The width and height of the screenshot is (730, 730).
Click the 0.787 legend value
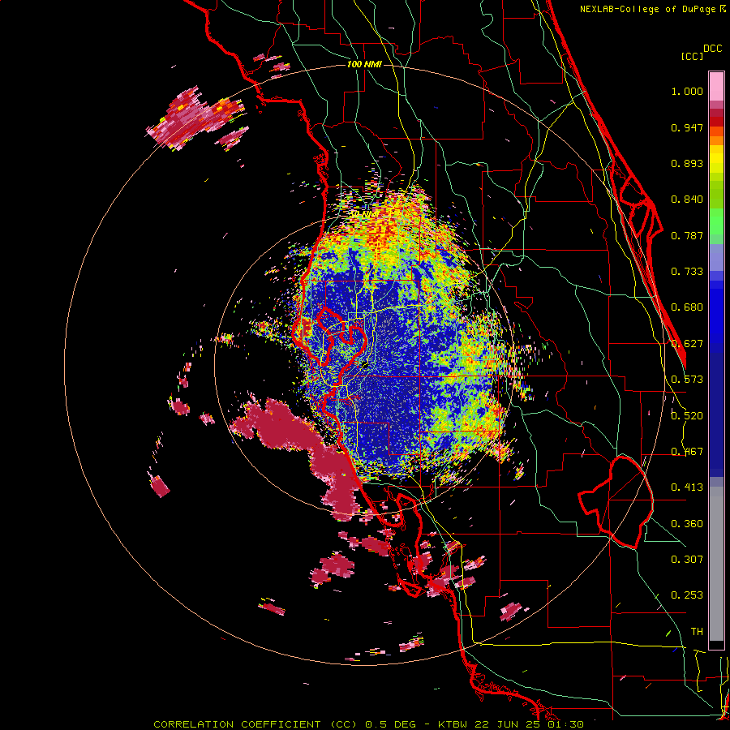tap(687, 235)
